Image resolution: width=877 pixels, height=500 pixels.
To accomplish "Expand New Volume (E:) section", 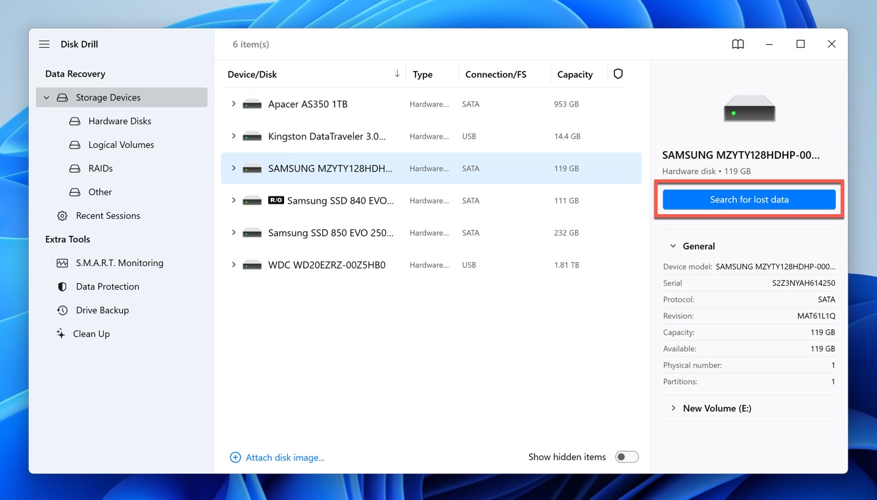I will 673,408.
